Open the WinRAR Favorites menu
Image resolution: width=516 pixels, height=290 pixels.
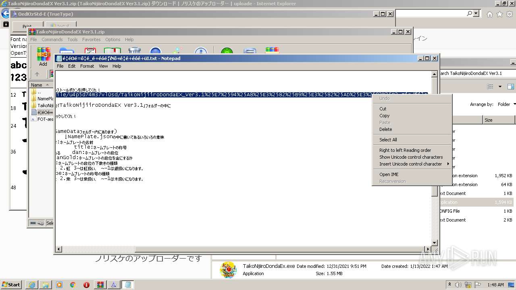[92, 39]
